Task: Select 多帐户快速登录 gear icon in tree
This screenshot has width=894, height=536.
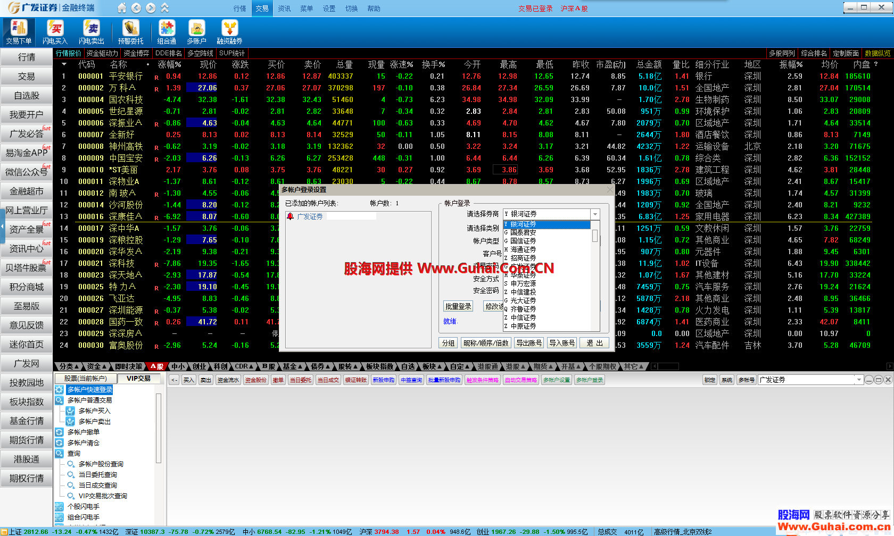Action: point(59,390)
